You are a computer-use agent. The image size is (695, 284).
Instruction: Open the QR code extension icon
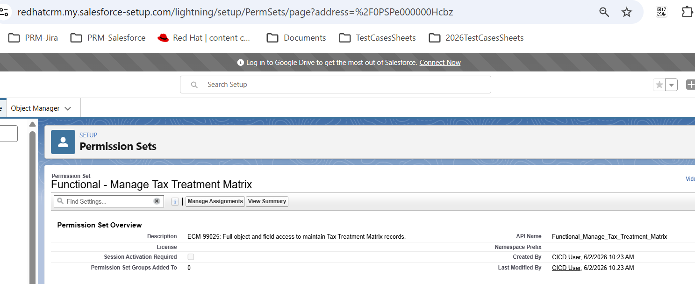pos(661,12)
